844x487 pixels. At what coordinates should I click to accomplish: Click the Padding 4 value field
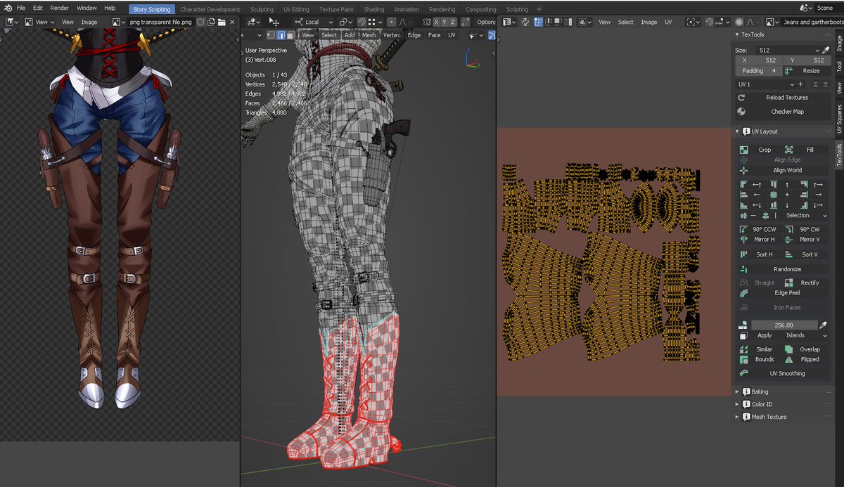pyautogui.click(x=759, y=71)
